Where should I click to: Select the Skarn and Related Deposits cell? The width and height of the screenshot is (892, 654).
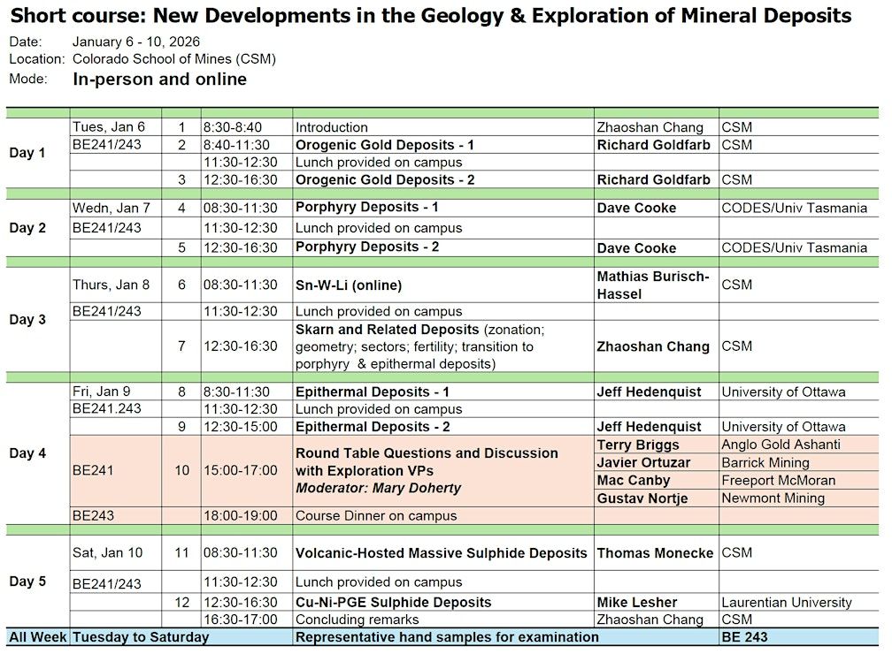tap(420, 346)
